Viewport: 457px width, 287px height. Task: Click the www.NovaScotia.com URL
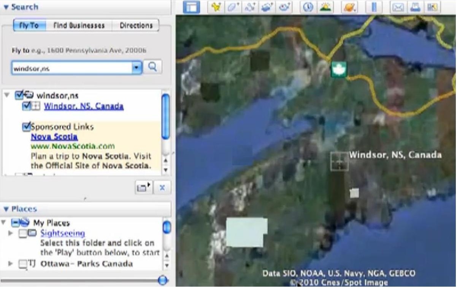point(73,146)
